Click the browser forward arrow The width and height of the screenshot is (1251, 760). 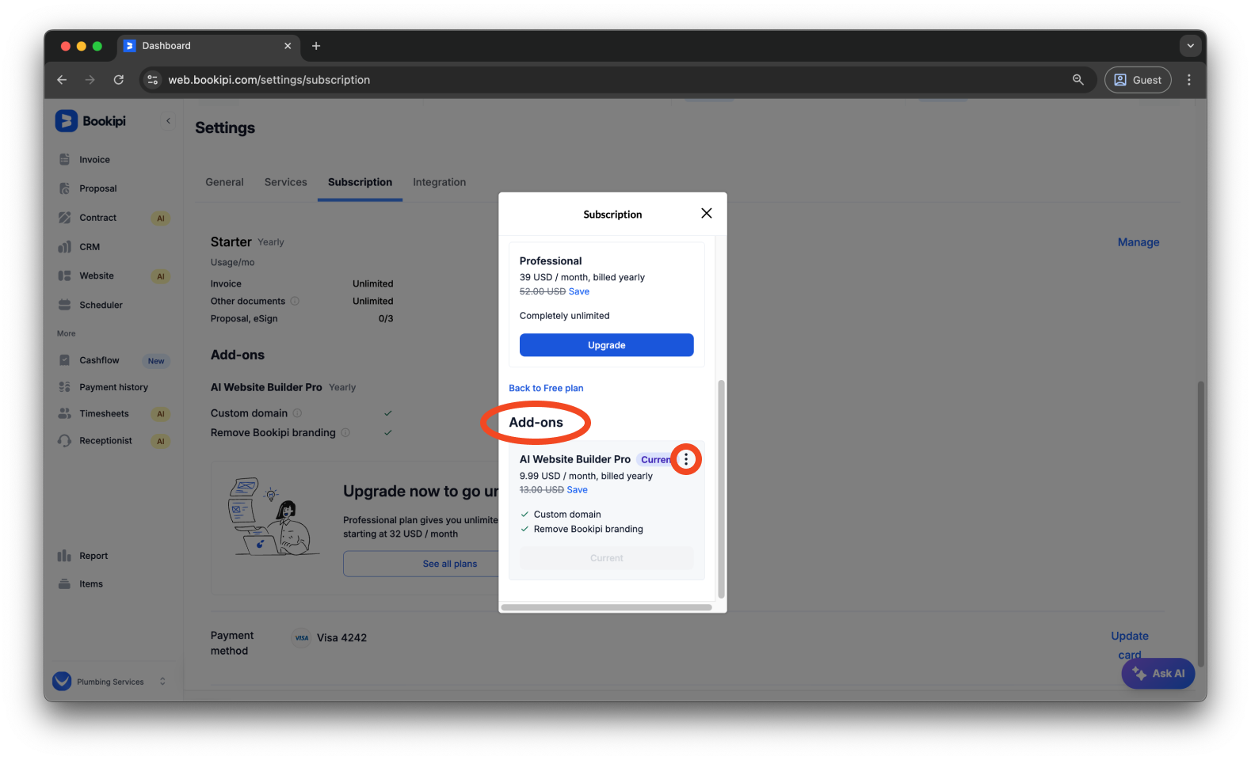pos(90,80)
